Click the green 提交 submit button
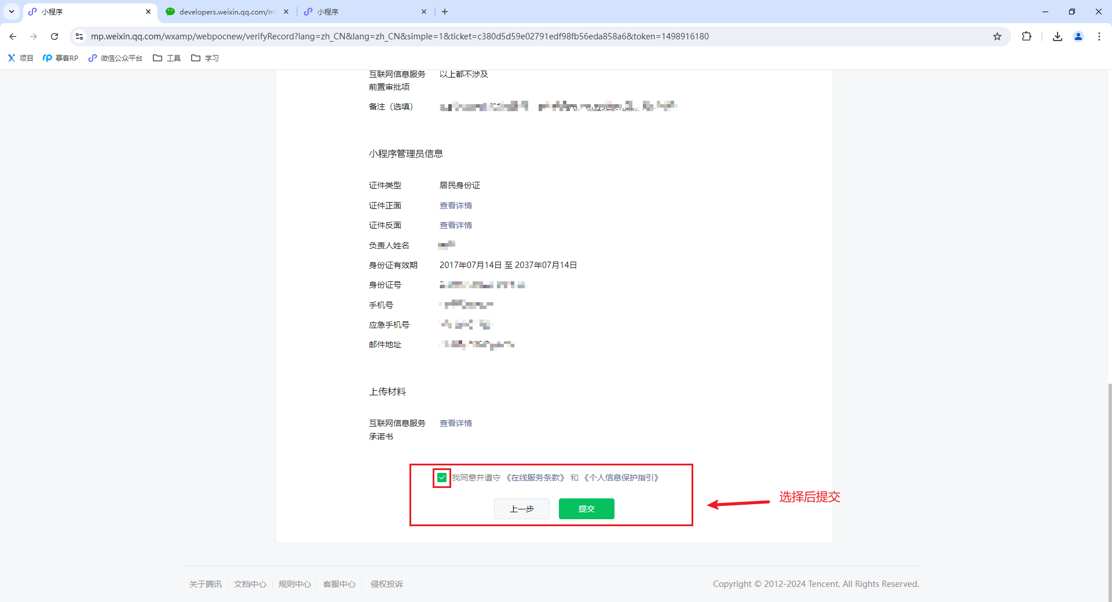 coord(586,509)
